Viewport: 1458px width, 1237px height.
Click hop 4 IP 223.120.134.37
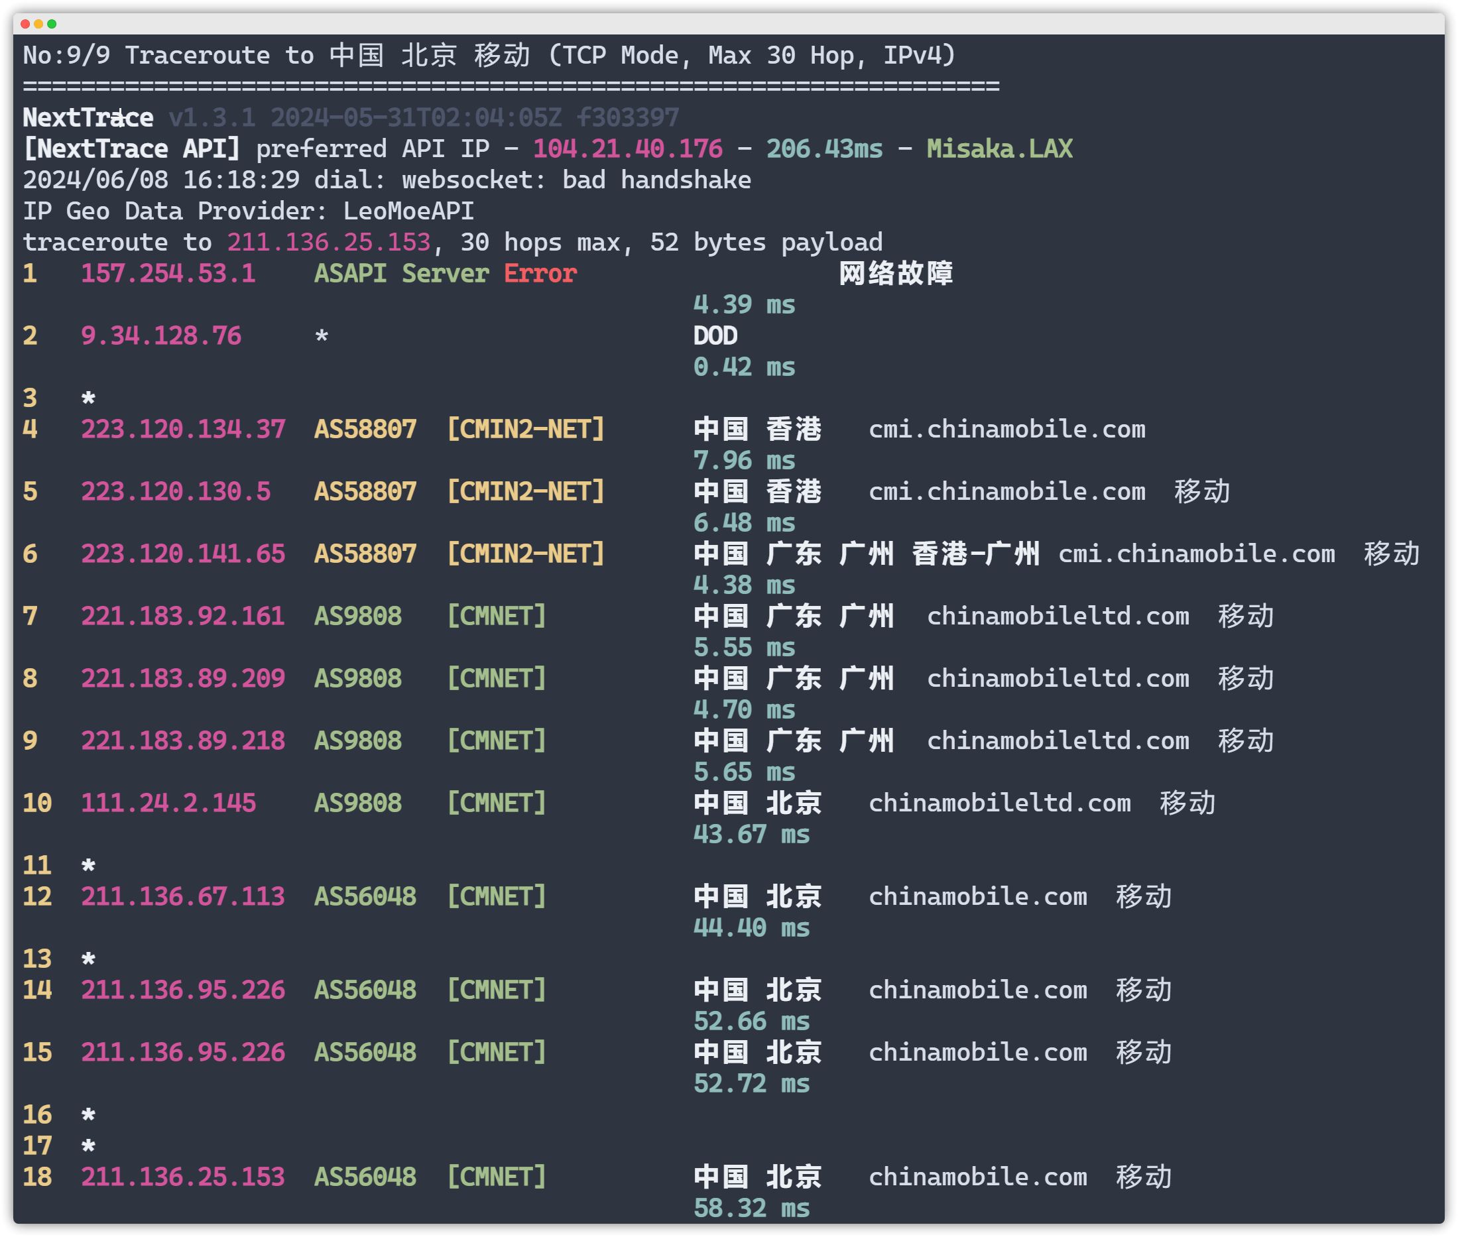coord(183,429)
